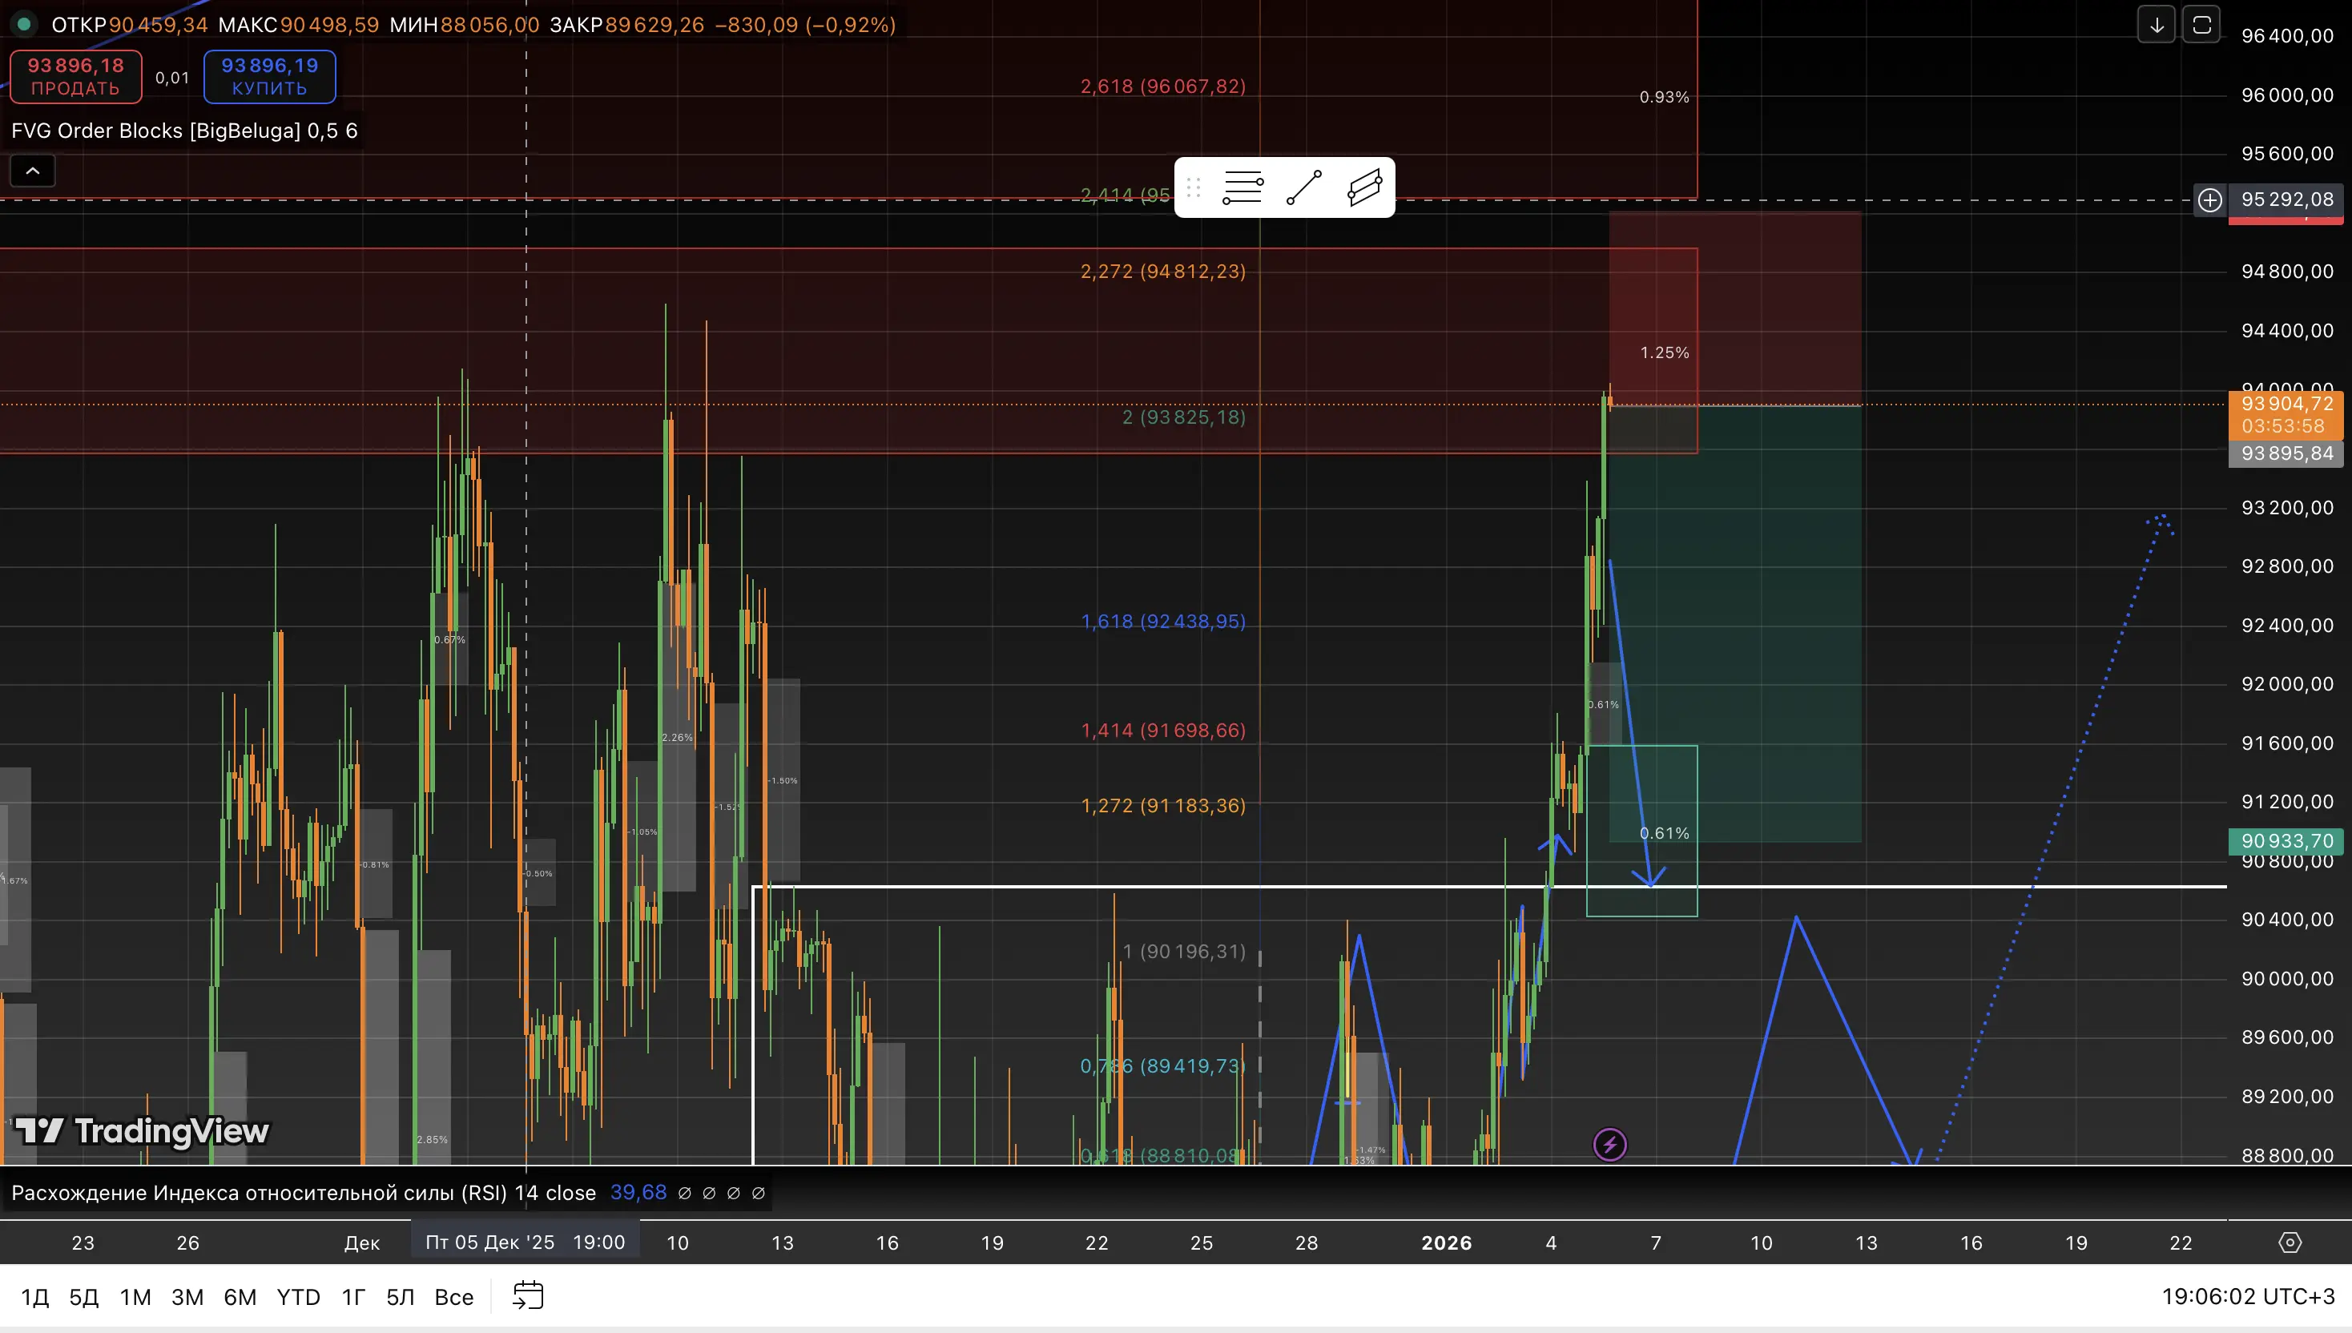Image resolution: width=2352 pixels, height=1333 pixels.
Task: Select the Все time range
Action: [453, 1297]
